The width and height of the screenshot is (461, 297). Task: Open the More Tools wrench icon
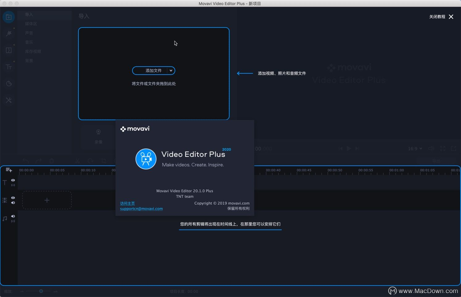[x=9, y=100]
